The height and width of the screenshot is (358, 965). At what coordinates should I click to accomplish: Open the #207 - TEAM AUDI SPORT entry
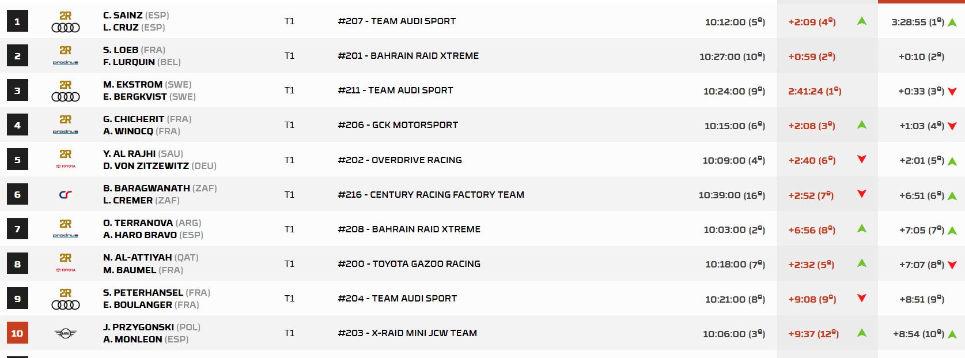(396, 21)
